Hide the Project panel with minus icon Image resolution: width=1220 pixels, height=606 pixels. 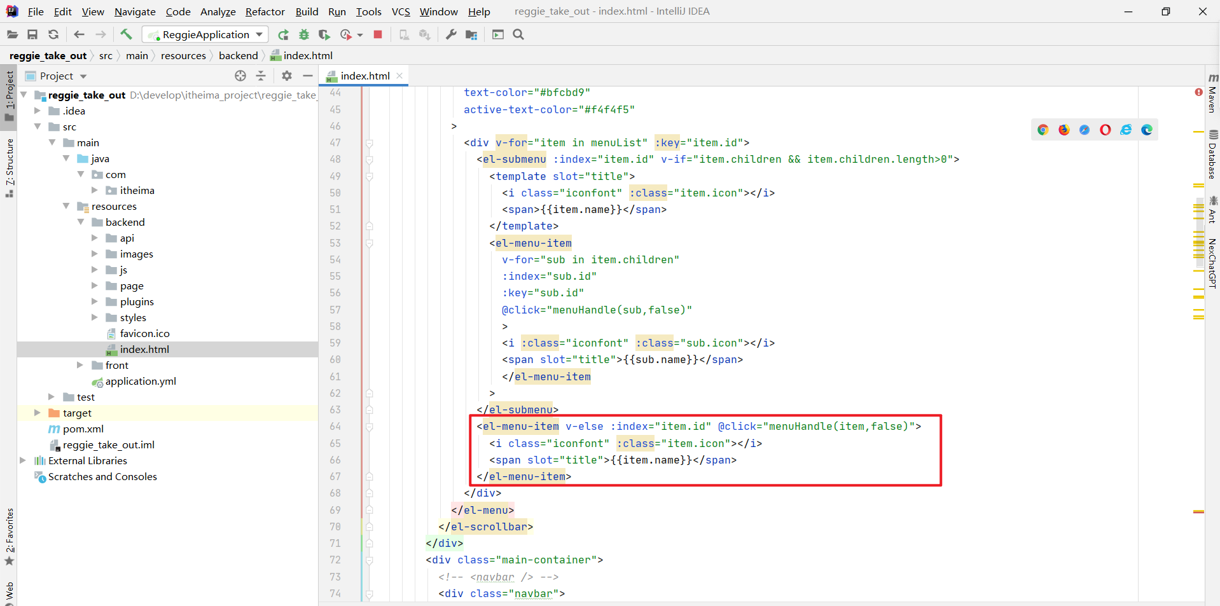[308, 76]
